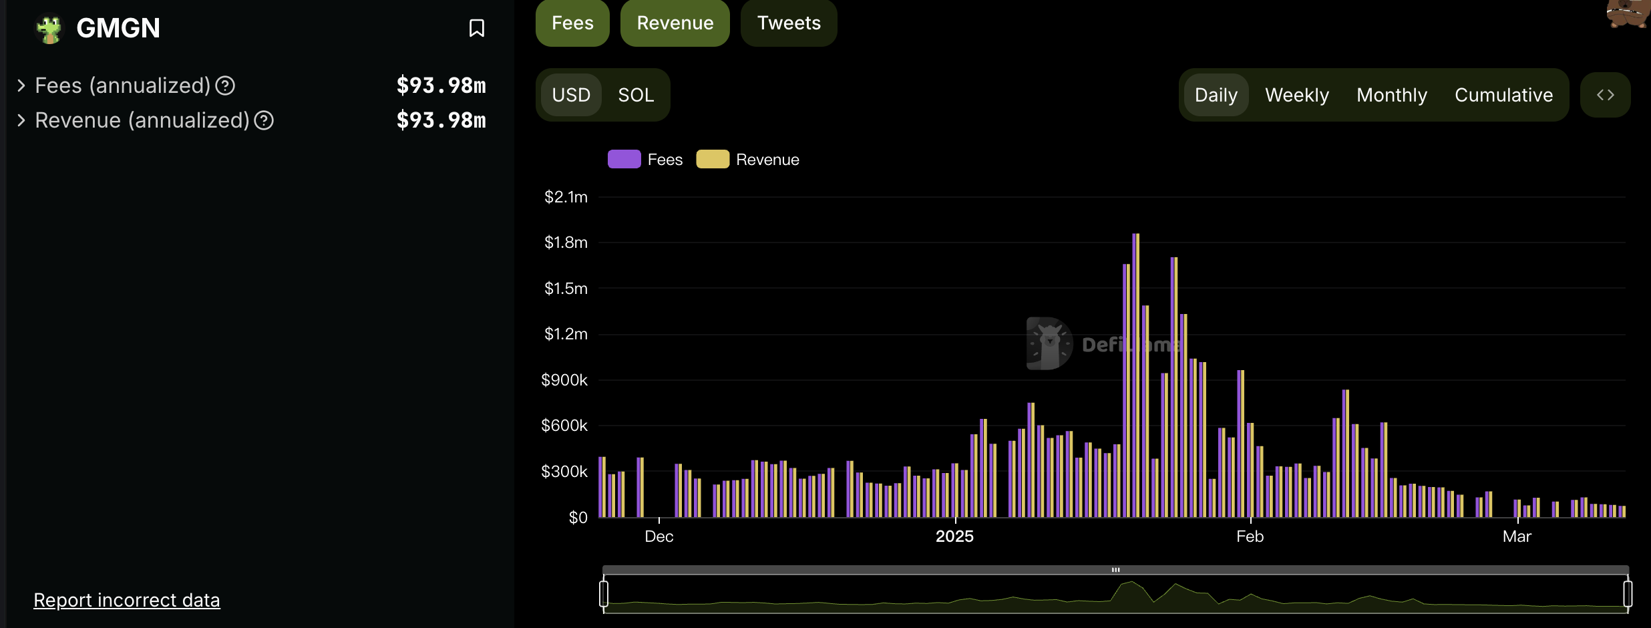Bookmark the GMGN protocol

click(476, 28)
